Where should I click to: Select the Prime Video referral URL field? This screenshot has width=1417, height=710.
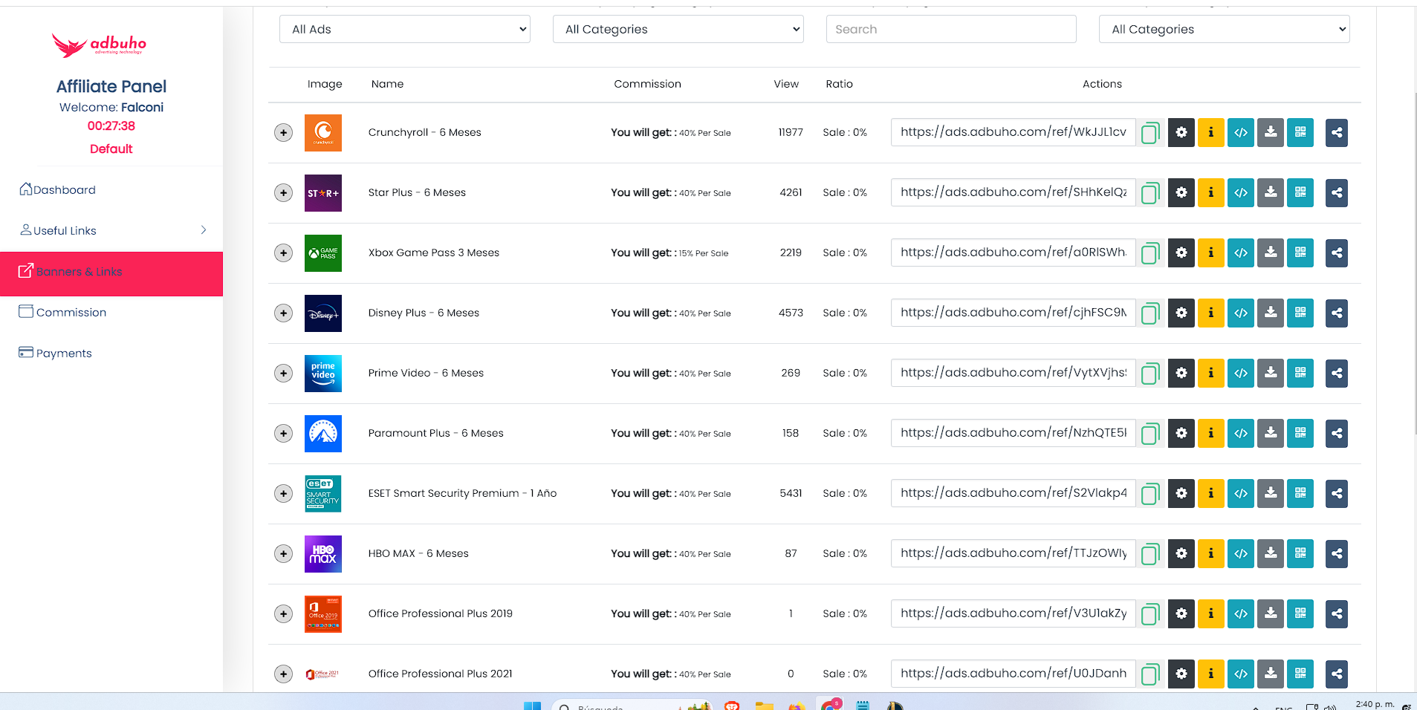(1014, 373)
